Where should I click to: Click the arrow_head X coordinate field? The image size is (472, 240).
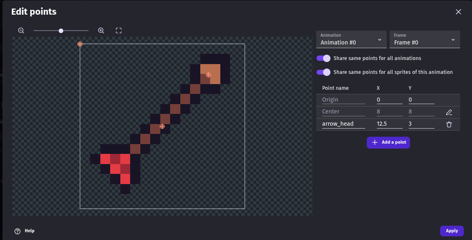pyautogui.click(x=390, y=124)
